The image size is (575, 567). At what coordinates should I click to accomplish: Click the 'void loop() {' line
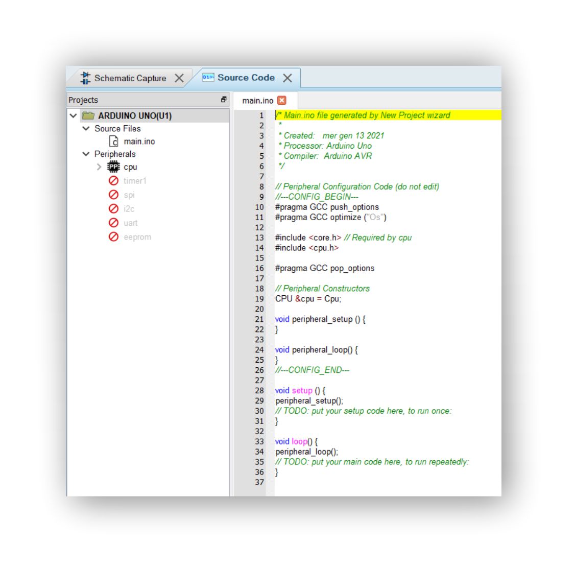click(x=296, y=441)
